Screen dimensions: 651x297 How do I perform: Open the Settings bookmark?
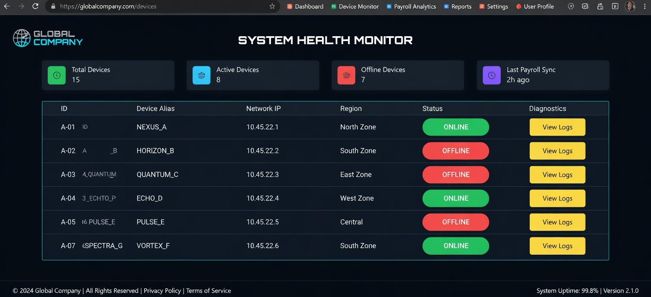[x=494, y=6]
